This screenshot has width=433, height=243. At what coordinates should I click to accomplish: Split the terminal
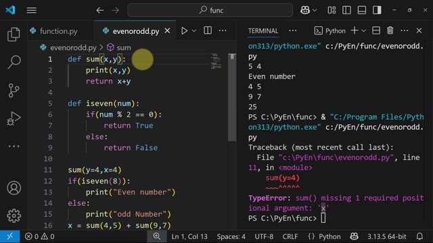(376, 30)
